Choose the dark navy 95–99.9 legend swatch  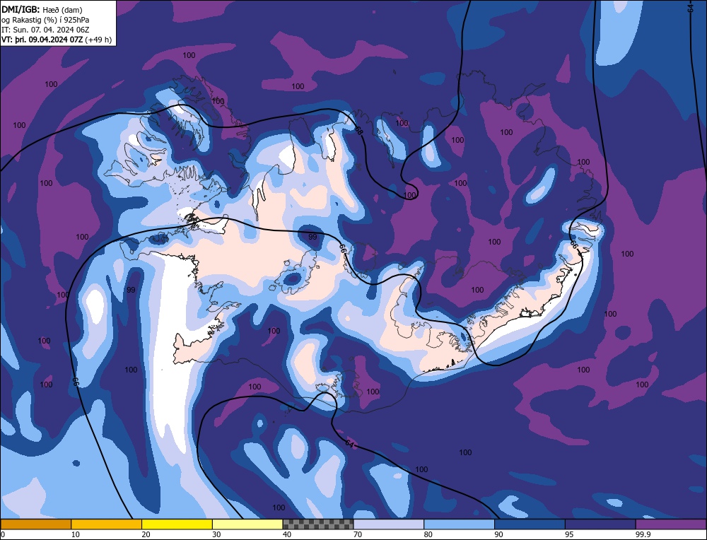click(600, 524)
